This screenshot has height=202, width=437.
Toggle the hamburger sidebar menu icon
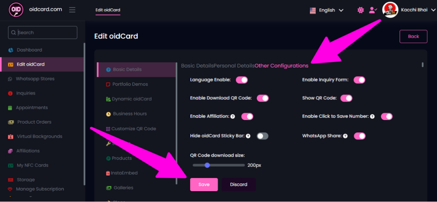click(72, 10)
